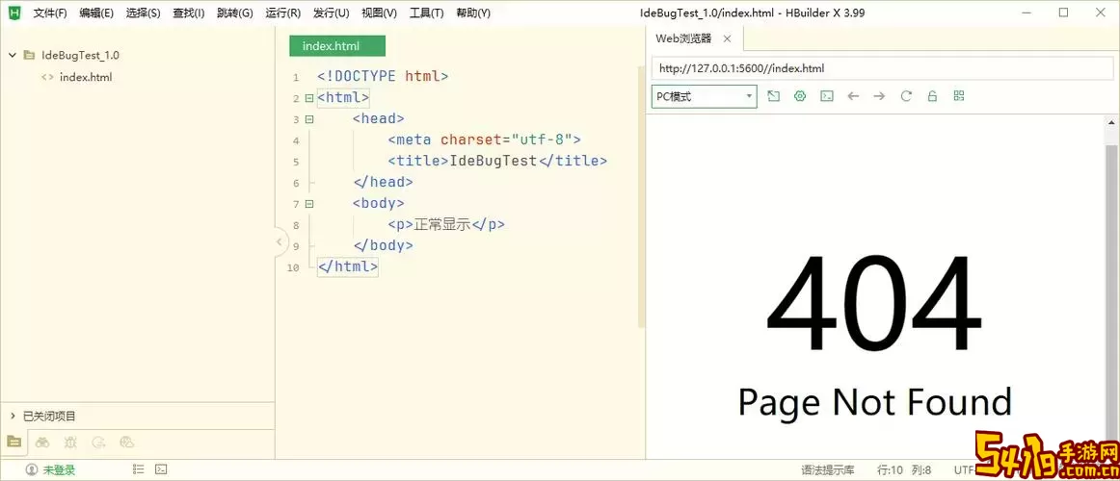Screen dimensions: 1120x481
Task: Open the 工具(T) menu
Action: [x=426, y=13]
